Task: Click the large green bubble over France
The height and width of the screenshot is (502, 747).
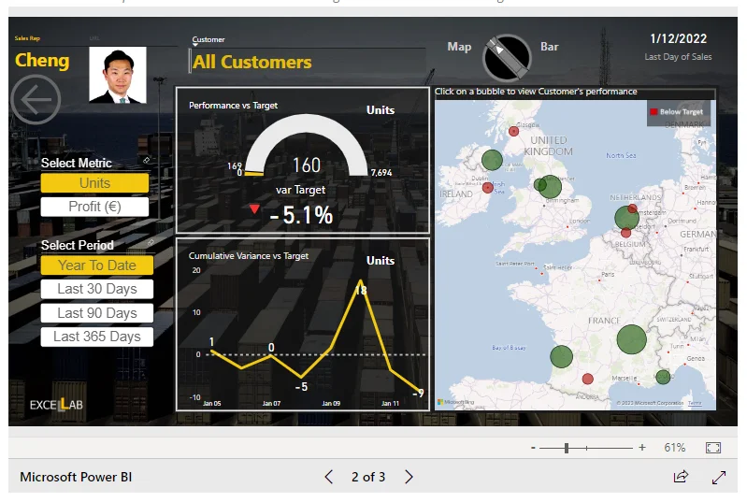Action: pyautogui.click(x=632, y=340)
